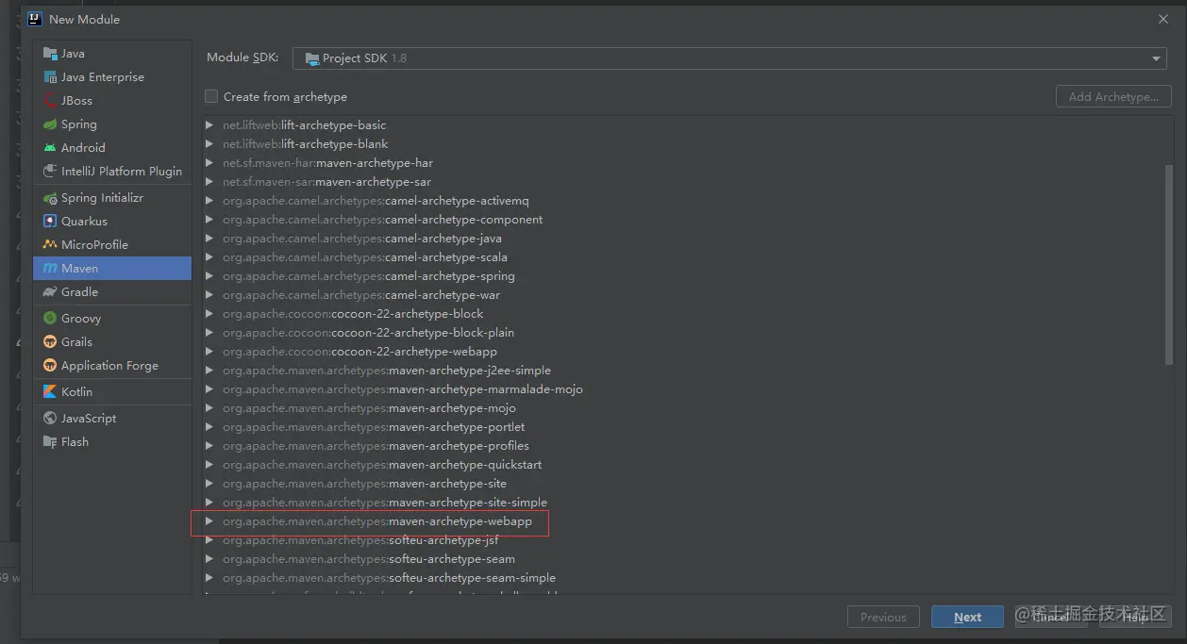
Task: Select Java module type label
Action: coord(73,54)
